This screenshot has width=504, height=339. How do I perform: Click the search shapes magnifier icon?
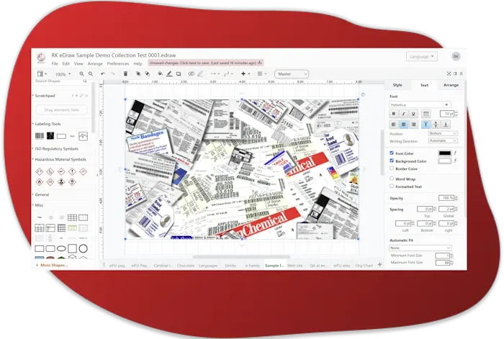85,81
